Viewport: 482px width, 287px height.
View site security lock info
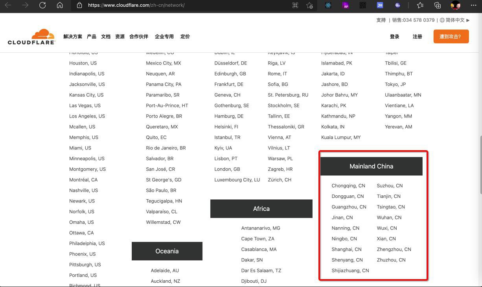pyautogui.click(x=79, y=5)
